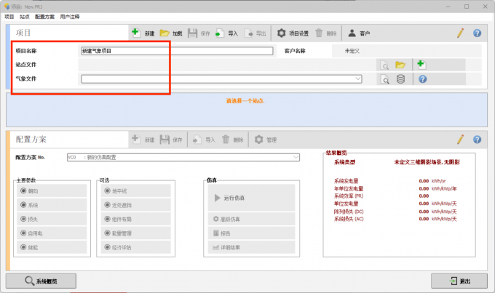Click the 系统发电量 result label
Screen dimensions: 495x293
[346, 181]
